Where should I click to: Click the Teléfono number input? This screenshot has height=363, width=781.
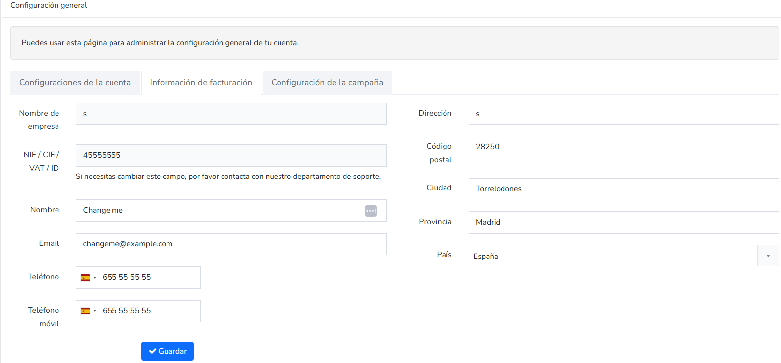point(149,277)
